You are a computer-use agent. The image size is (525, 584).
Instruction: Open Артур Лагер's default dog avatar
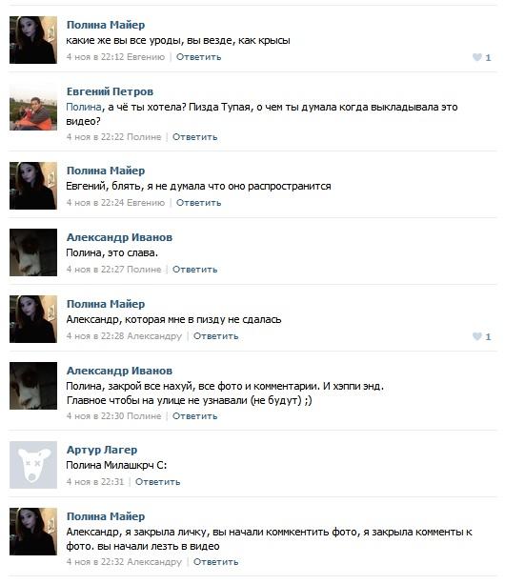pos(33,465)
